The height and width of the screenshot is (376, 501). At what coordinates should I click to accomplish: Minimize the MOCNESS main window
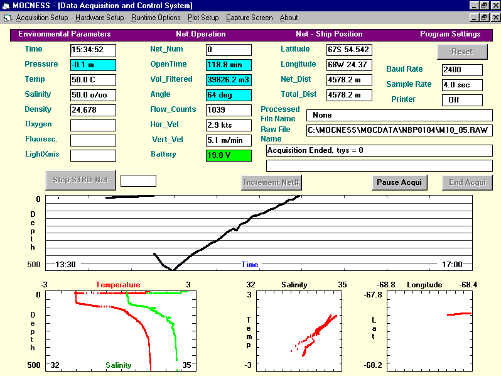pyautogui.click(x=475, y=6)
